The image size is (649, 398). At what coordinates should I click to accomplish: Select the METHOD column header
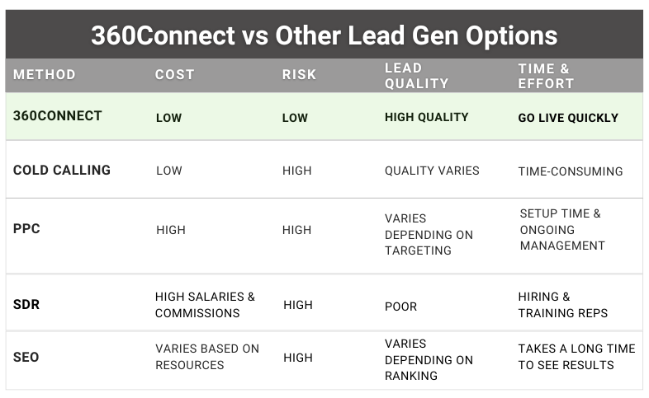(45, 75)
